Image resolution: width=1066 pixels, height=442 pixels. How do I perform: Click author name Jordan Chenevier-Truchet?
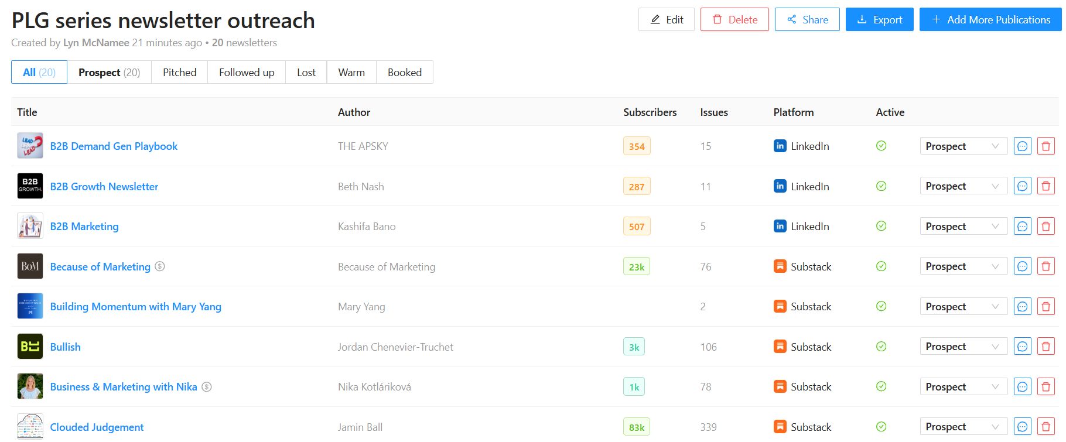pyautogui.click(x=395, y=347)
